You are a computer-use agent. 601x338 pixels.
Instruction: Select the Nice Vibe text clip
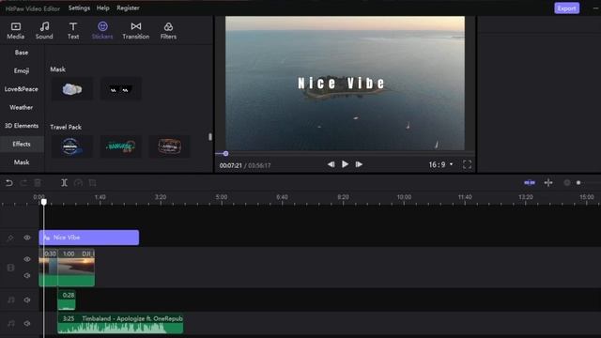tap(89, 238)
